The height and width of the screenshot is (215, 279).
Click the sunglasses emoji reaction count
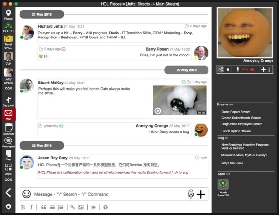[43, 56]
